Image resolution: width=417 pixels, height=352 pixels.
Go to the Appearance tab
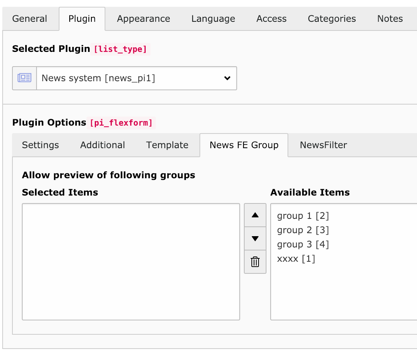click(143, 19)
